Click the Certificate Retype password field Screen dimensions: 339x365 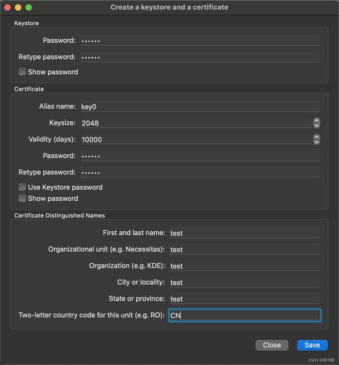pos(200,172)
